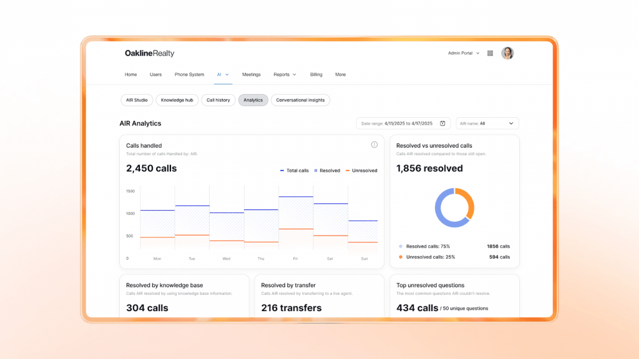Navigate to Phone System
639x359 pixels.
tap(189, 74)
